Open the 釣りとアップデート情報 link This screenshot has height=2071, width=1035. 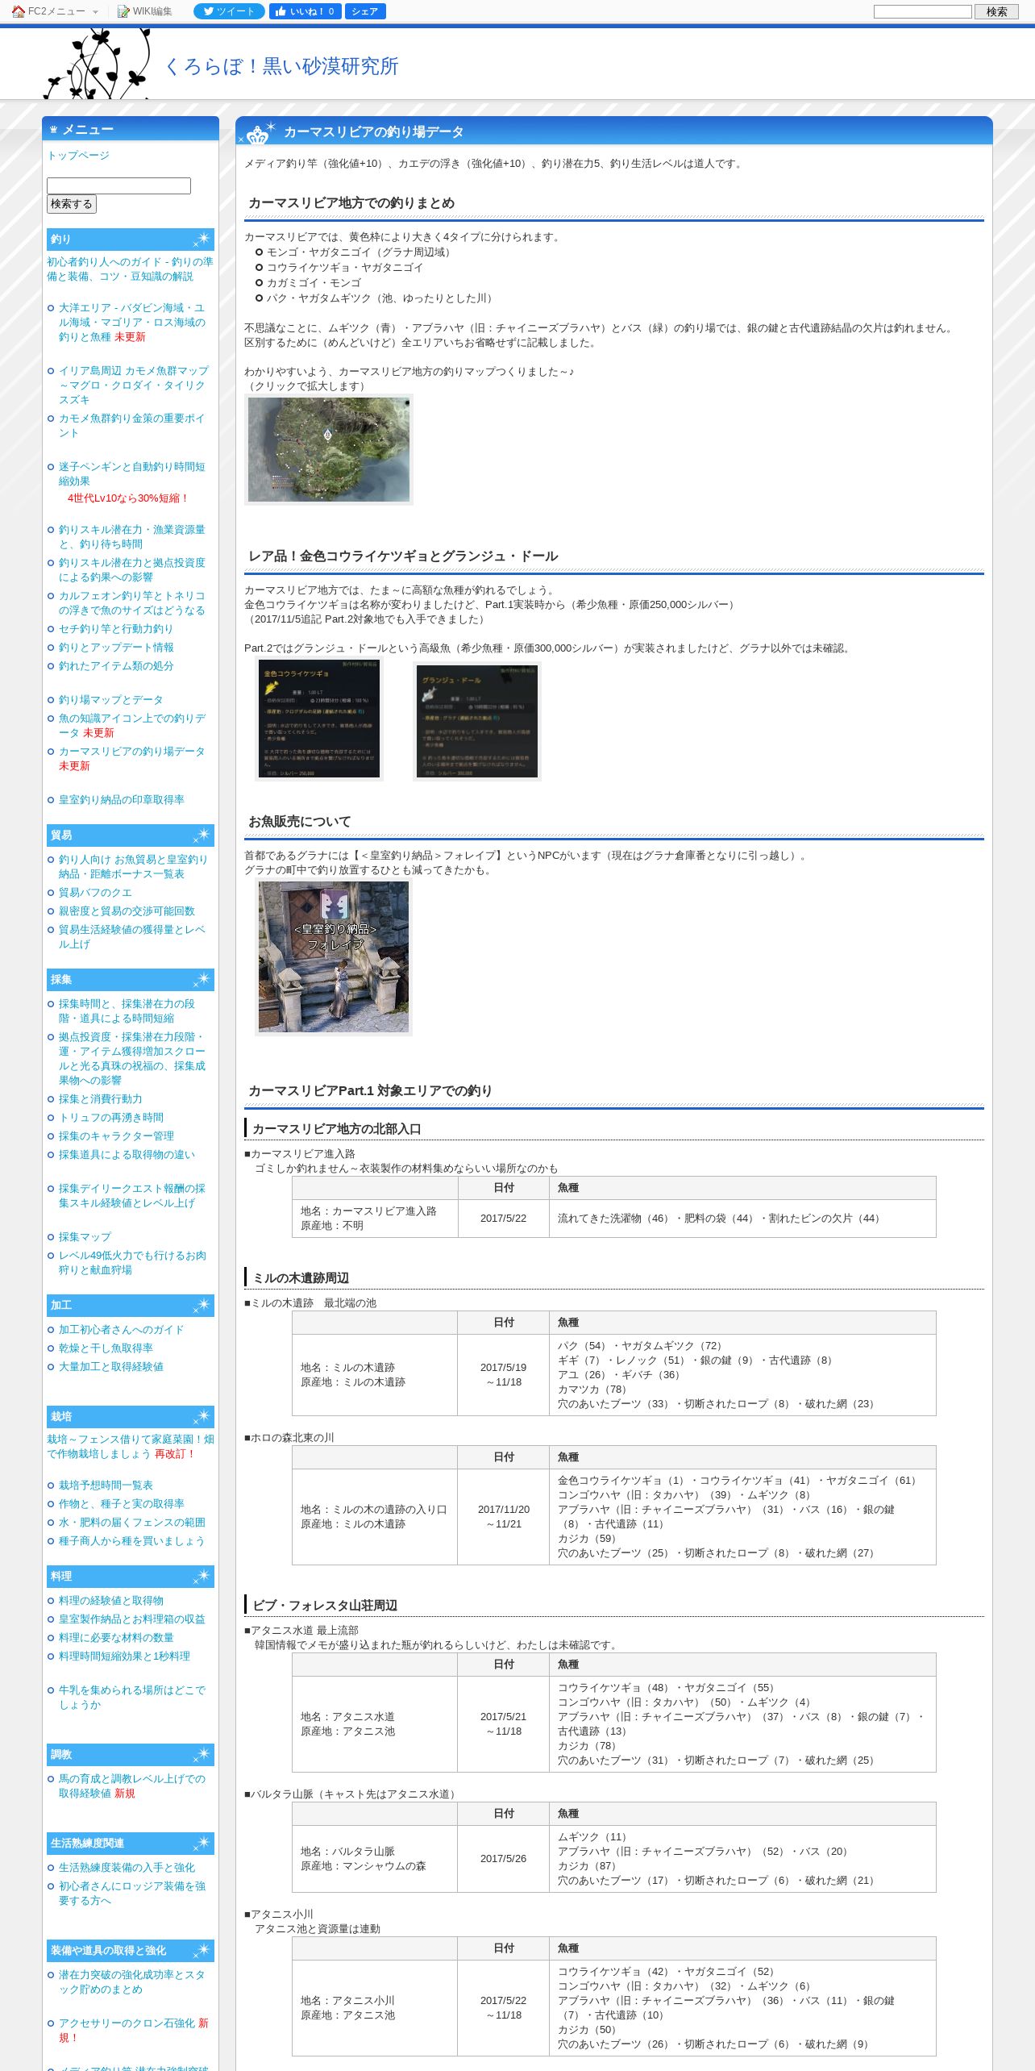116,647
